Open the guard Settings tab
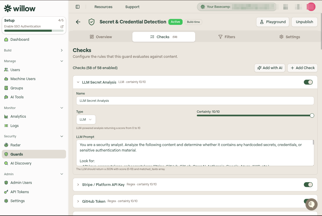322x216 pixels. (x=290, y=37)
